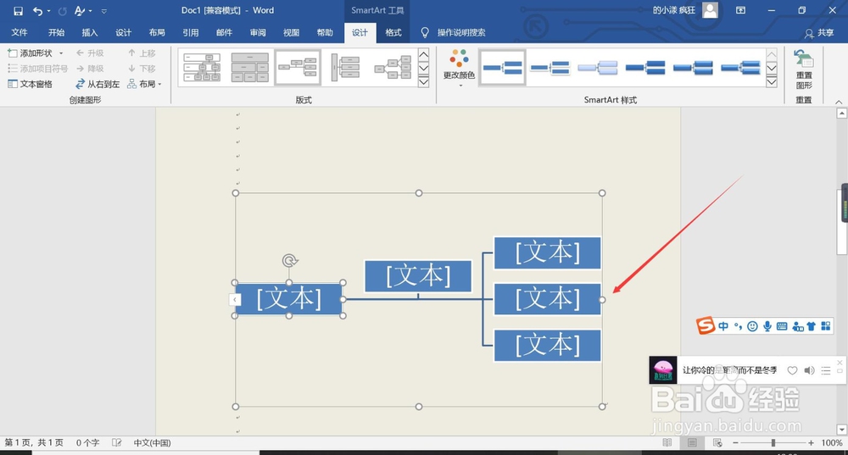The image size is (848, 455).
Task: Click the zoom in plus button
Action: point(811,442)
